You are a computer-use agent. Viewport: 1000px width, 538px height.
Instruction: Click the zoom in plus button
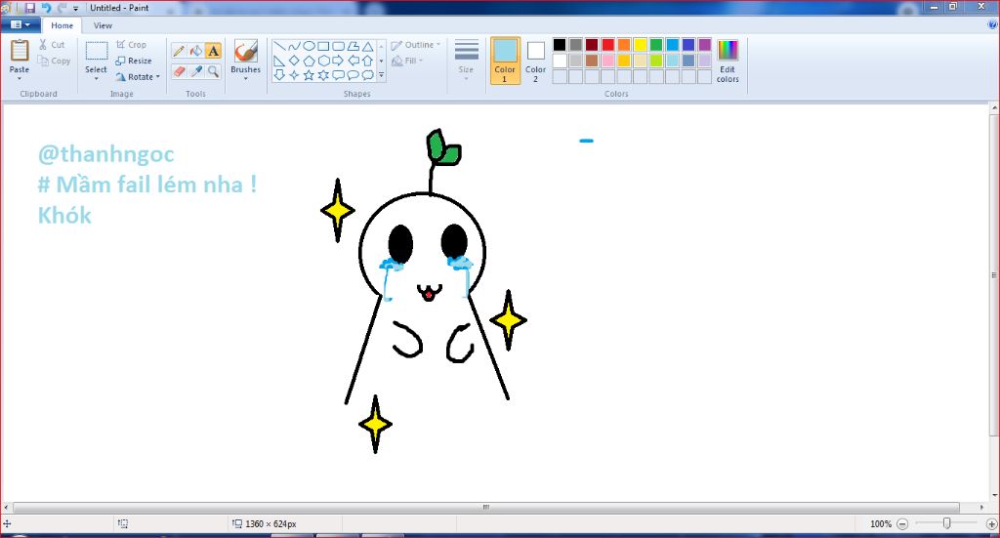[991, 524]
